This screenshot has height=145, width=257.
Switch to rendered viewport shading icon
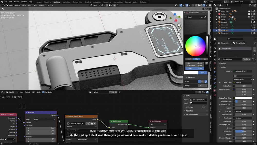point(204,5)
